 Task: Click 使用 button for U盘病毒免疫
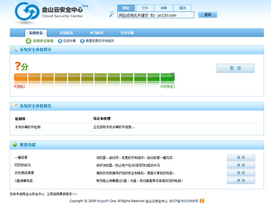pos(241,181)
